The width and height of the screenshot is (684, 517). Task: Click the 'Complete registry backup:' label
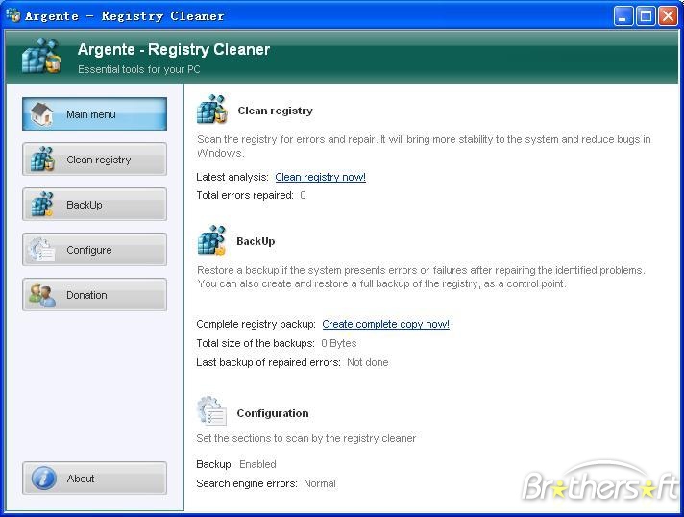(x=256, y=324)
